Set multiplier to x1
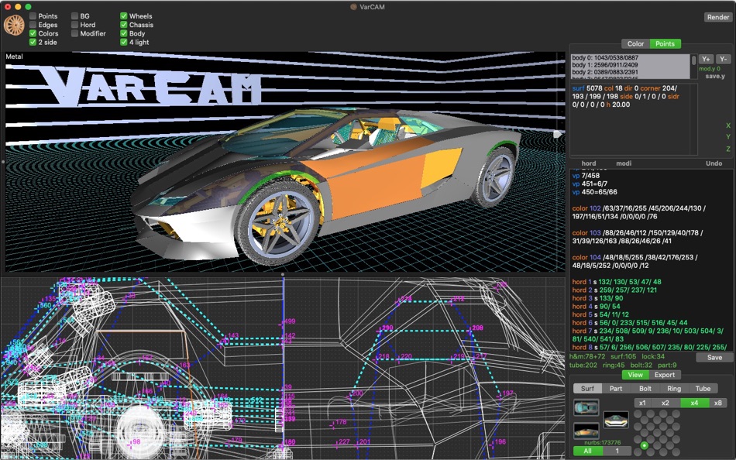 [x=642, y=403]
